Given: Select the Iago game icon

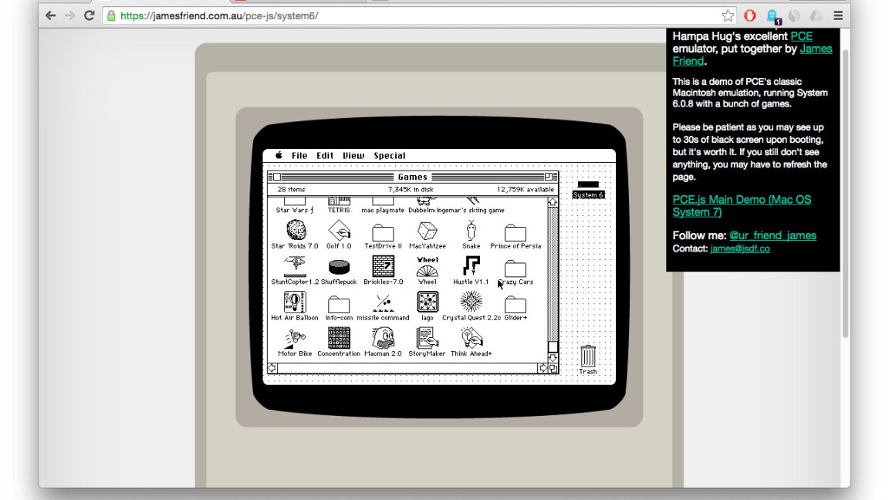Looking at the screenshot, I should [x=427, y=302].
